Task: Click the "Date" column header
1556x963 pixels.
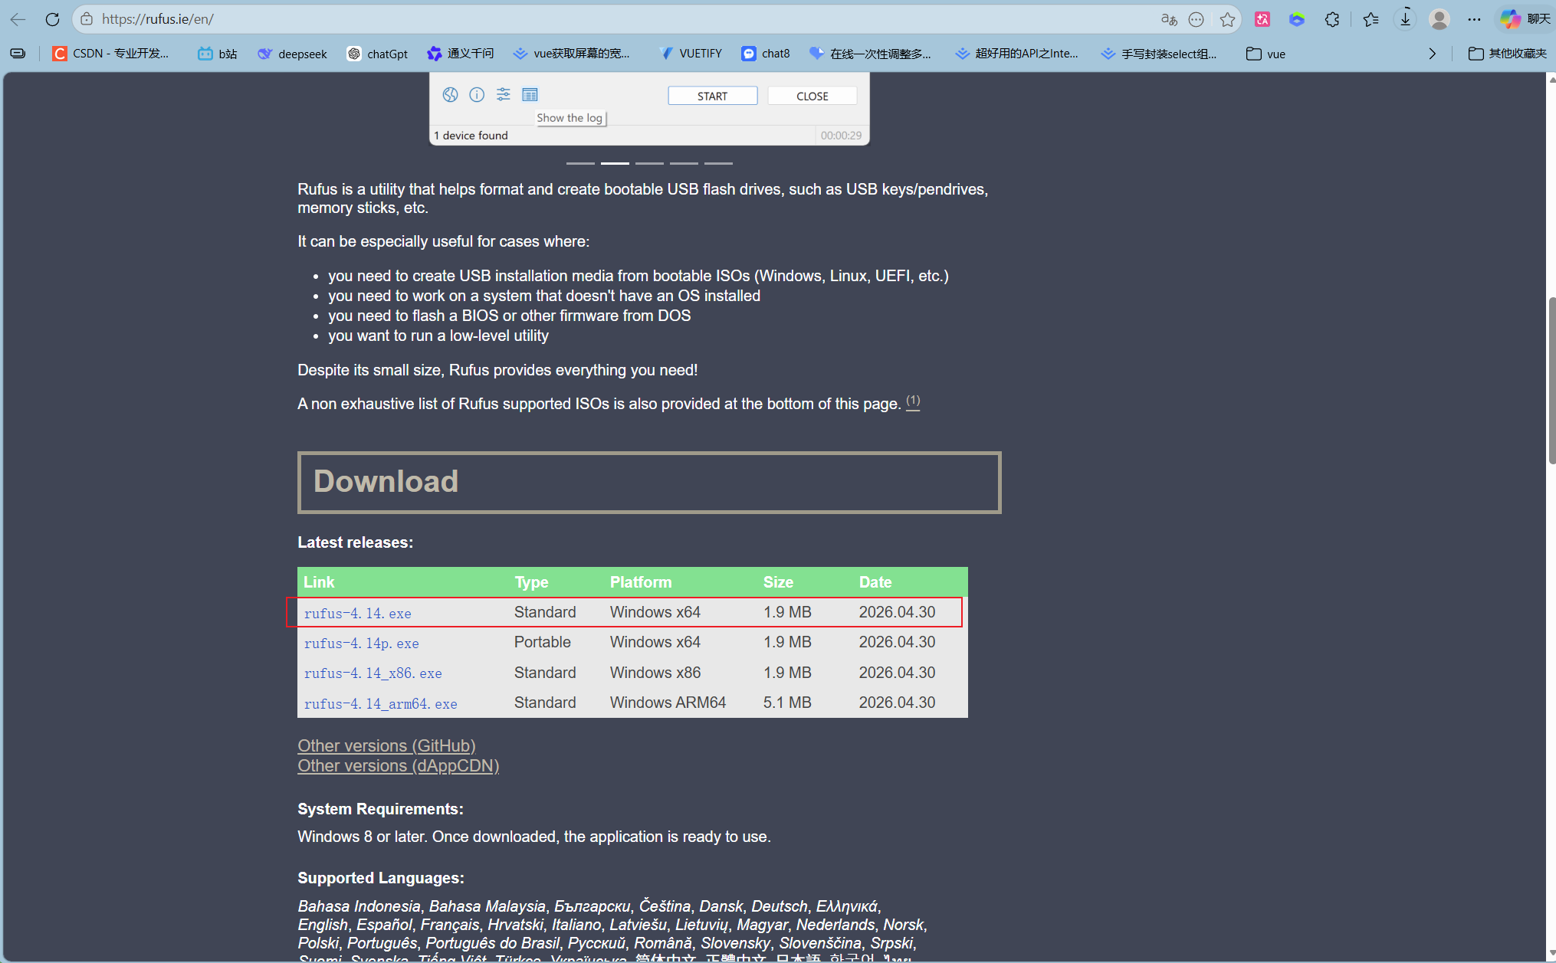Action: pos(875,582)
